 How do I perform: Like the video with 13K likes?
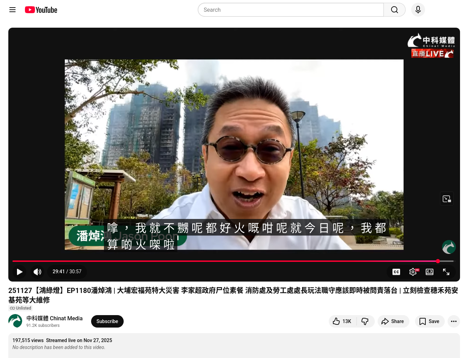click(342, 321)
